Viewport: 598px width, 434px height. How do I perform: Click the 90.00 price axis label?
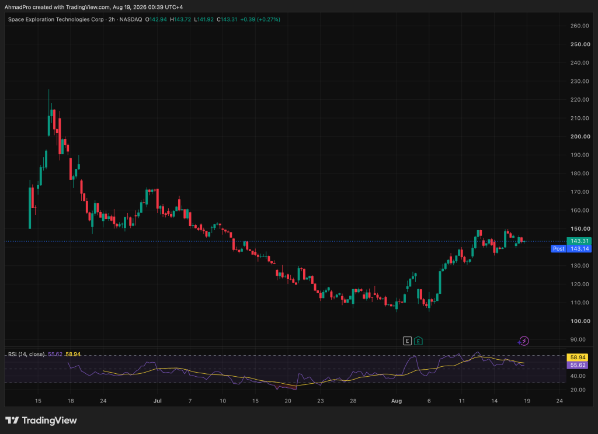click(578, 339)
